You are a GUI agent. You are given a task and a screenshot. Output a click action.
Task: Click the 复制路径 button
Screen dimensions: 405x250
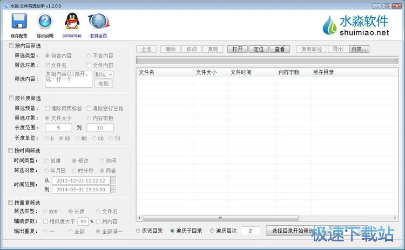pyautogui.click(x=312, y=49)
